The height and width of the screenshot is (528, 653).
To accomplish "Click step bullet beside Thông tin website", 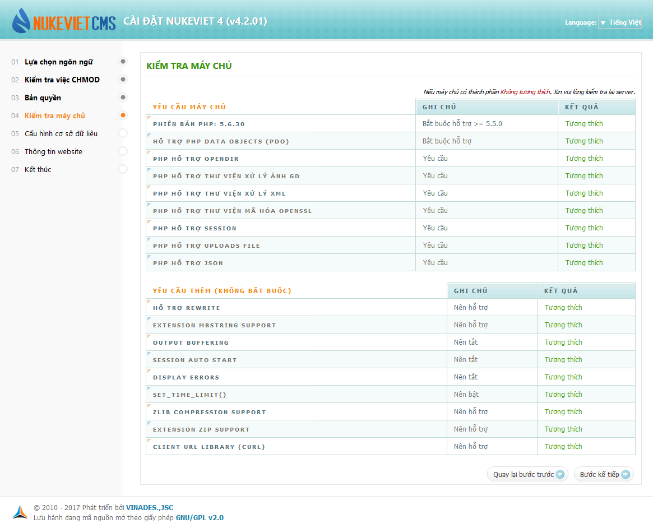I will tap(123, 151).
